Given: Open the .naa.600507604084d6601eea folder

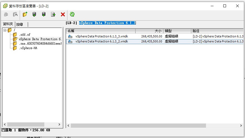Looking at the screenshot, I should click(x=40, y=44).
